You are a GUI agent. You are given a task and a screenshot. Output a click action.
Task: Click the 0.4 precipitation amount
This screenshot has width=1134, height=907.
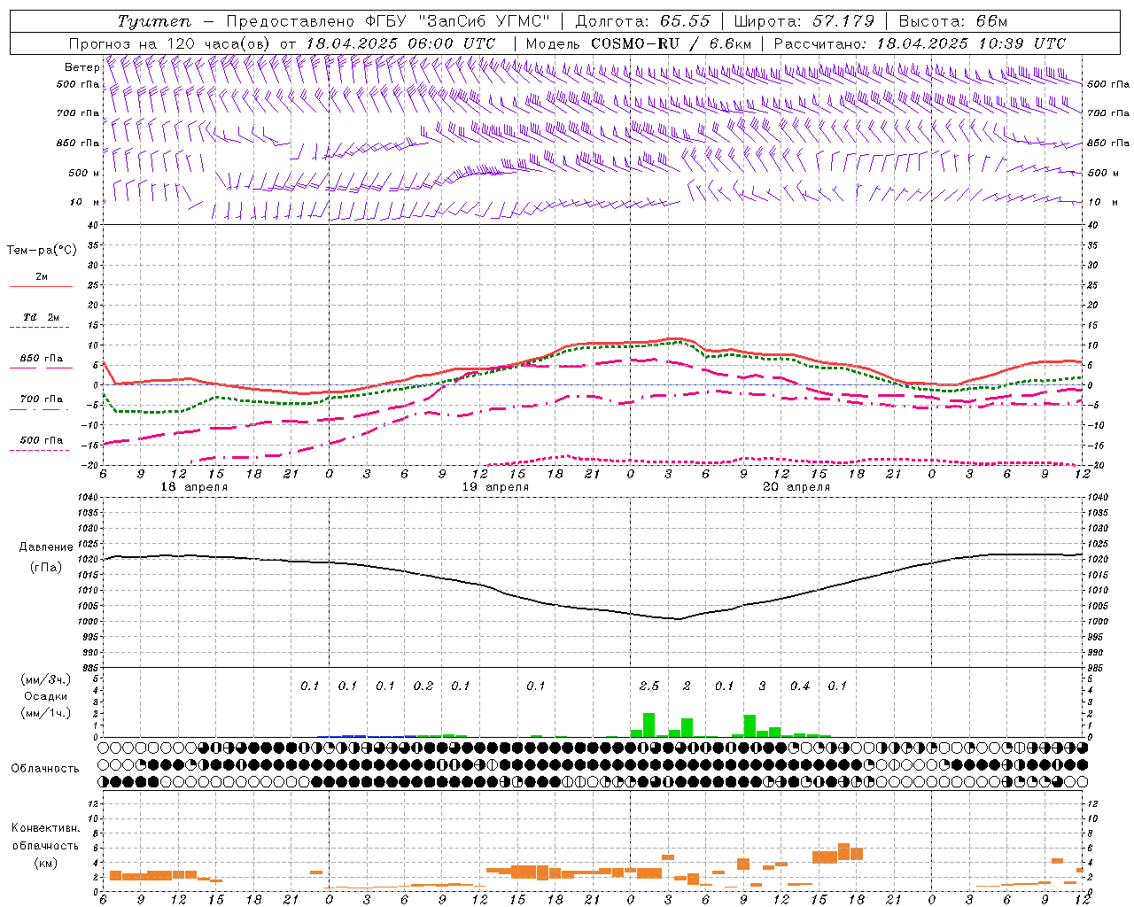pyautogui.click(x=800, y=686)
